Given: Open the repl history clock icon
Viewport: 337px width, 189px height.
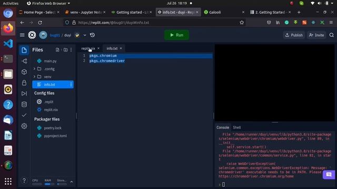Looking at the screenshot, I should (x=93, y=35).
